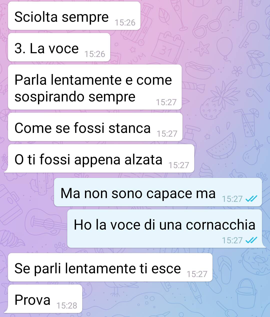Tap the 'Parla lentamente e come sospirando sempre' message

[x=95, y=87]
